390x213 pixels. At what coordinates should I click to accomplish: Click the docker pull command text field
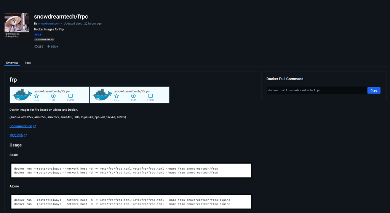point(316,91)
